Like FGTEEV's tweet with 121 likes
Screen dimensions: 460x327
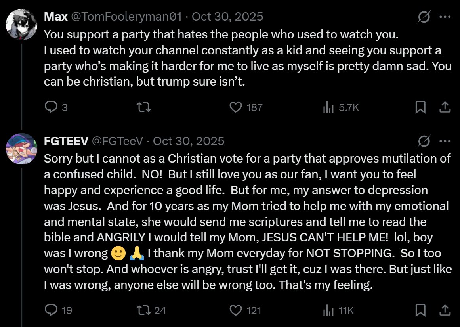pyautogui.click(x=236, y=310)
